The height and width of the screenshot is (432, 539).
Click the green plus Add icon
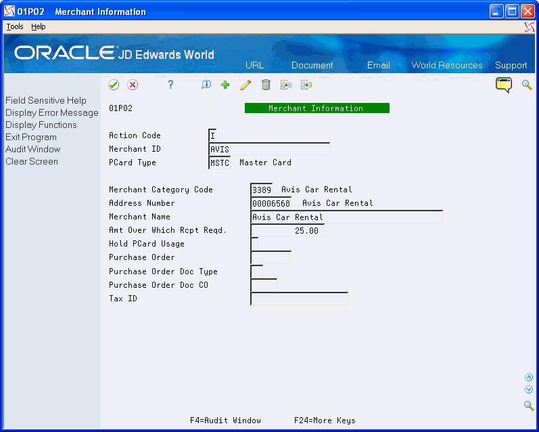pos(225,85)
